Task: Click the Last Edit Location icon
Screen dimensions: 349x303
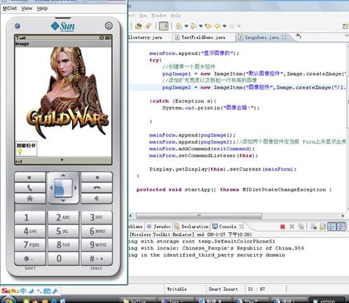Action: tap(208, 26)
